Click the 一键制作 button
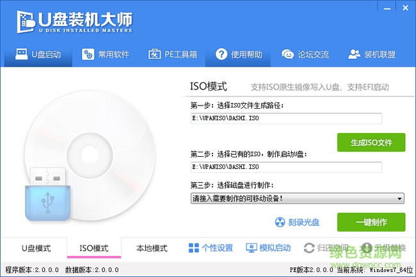Image resolution: width=416 pixels, height=277 pixels. click(371, 222)
